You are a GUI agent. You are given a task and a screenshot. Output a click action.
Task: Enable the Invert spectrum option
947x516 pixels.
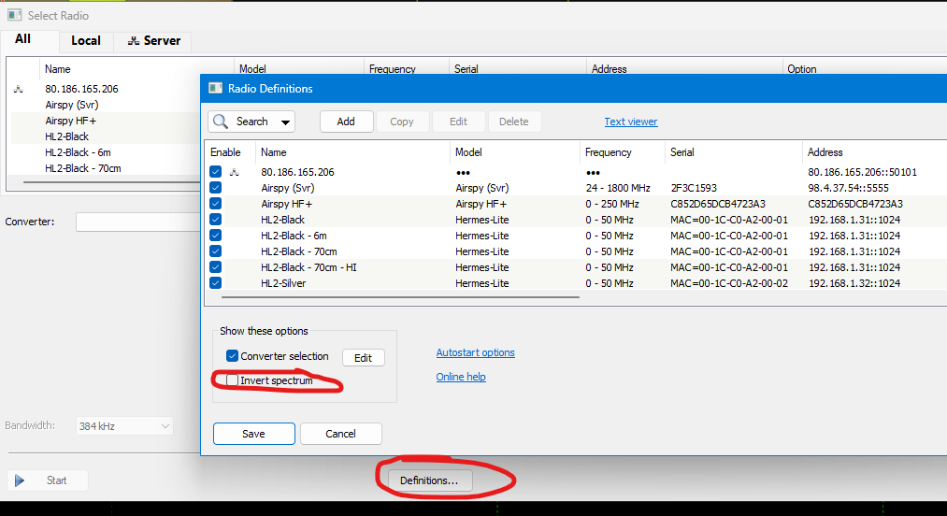233,380
